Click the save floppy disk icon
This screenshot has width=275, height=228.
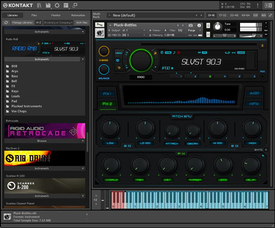click(48, 5)
